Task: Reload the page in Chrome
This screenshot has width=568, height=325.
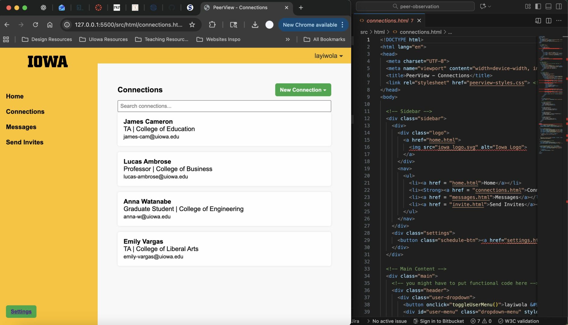Action: click(35, 25)
